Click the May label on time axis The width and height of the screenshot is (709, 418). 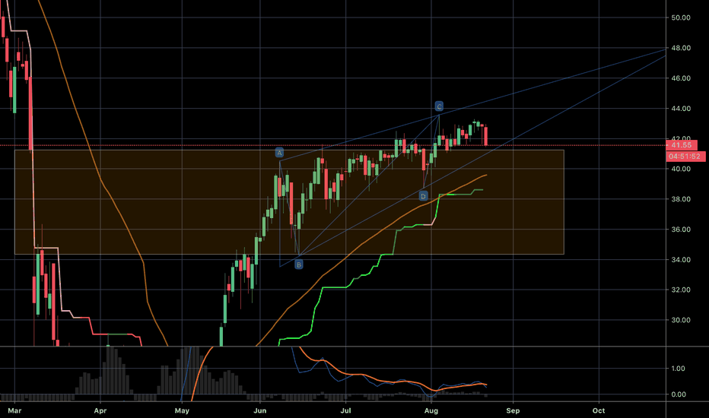[x=182, y=410]
